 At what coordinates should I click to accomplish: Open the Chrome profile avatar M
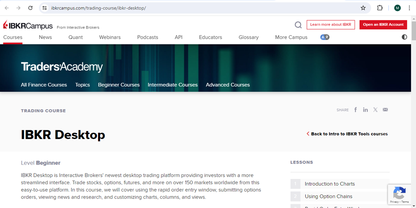(x=397, y=8)
